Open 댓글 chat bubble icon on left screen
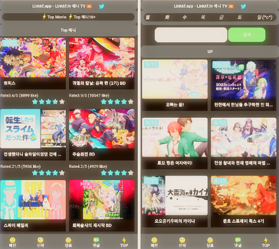279x249 pixels. [x=96, y=240]
